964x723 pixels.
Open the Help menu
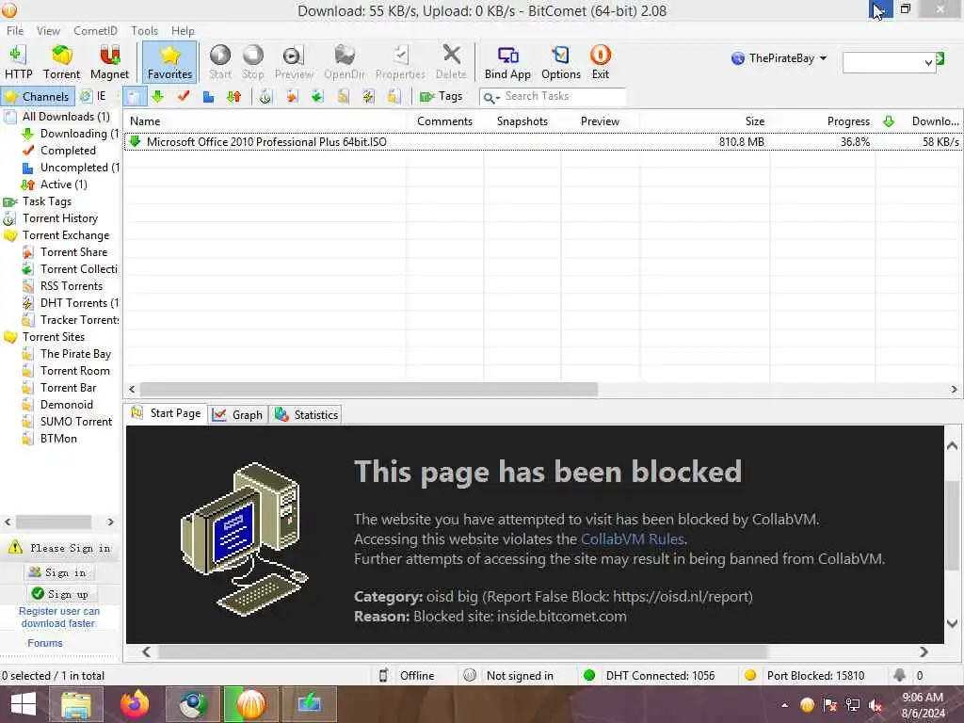pos(183,31)
